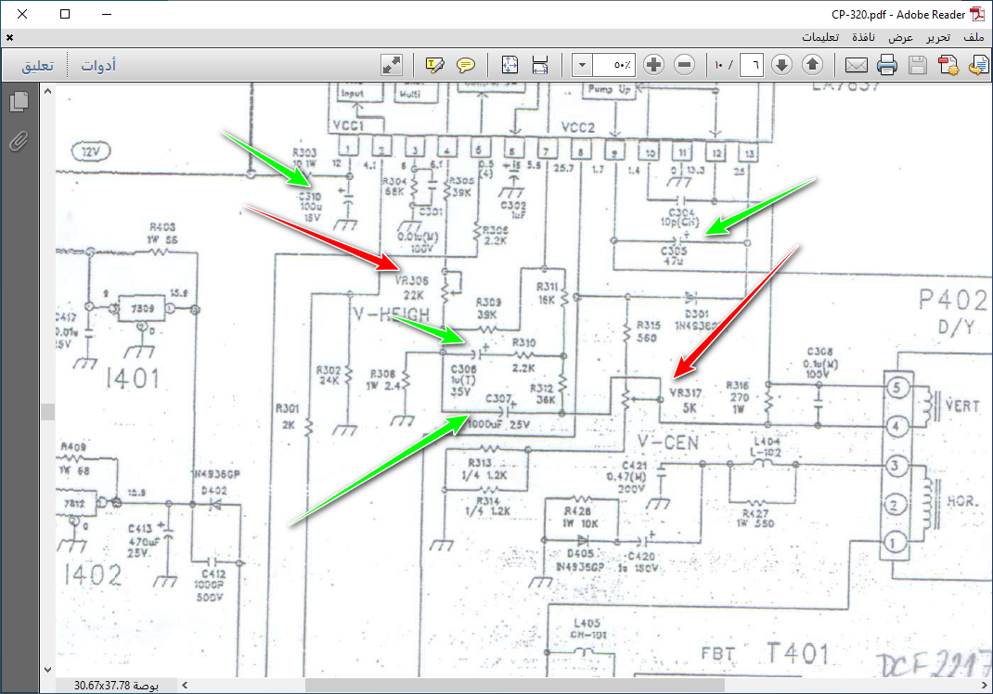Go to next page with down arrow
The width and height of the screenshot is (993, 694).
pyautogui.click(x=781, y=65)
